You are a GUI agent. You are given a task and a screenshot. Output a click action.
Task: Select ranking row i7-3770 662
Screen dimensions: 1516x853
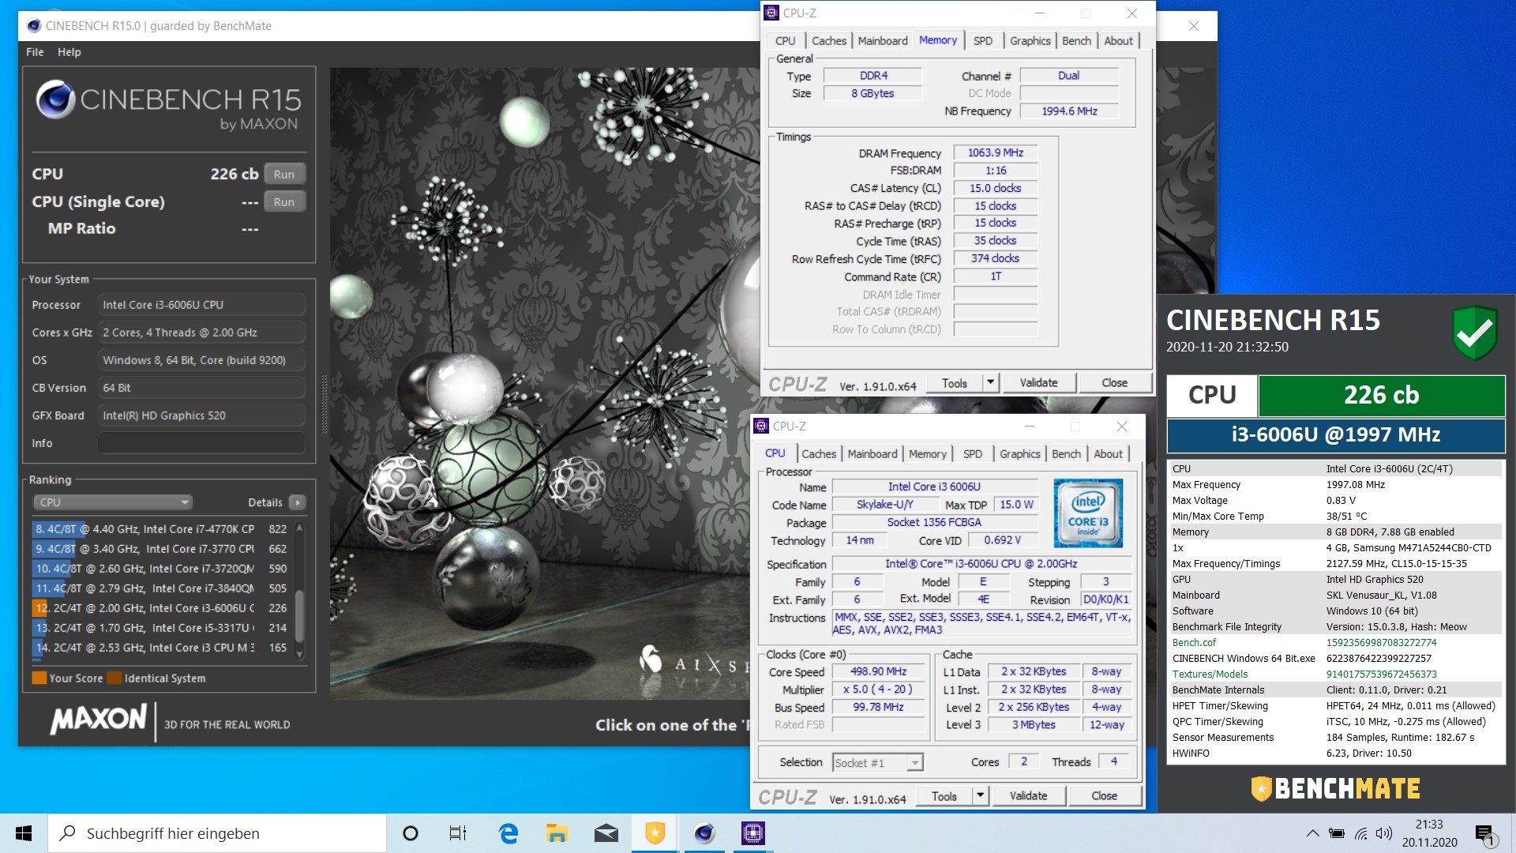point(162,549)
